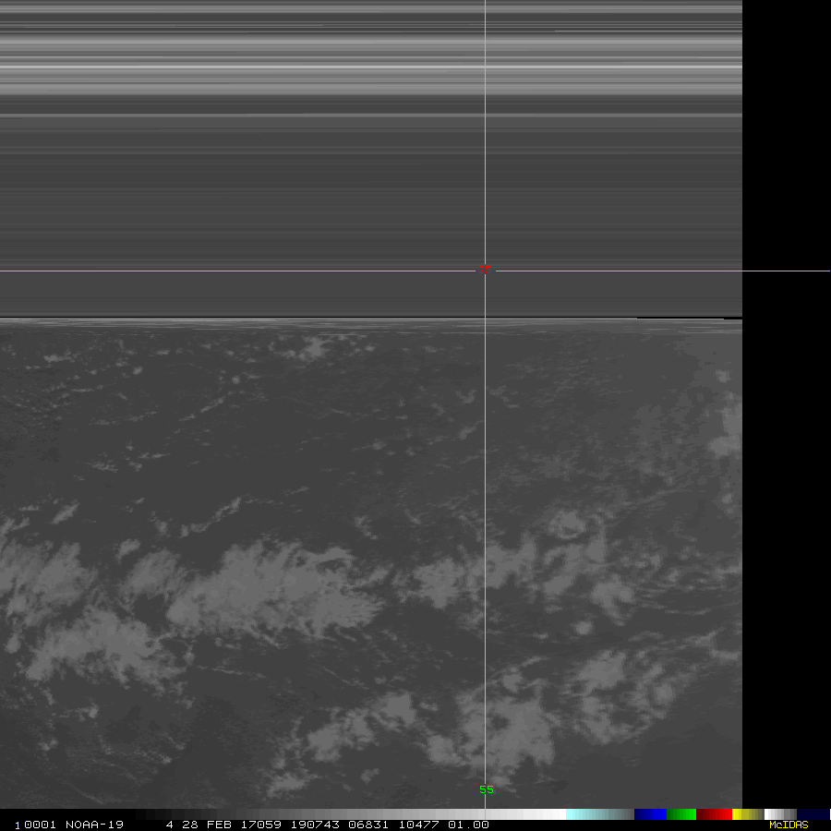Screen dimensions: 831x831
Task: Click the cyan segment of the color bar
Action: (599, 814)
